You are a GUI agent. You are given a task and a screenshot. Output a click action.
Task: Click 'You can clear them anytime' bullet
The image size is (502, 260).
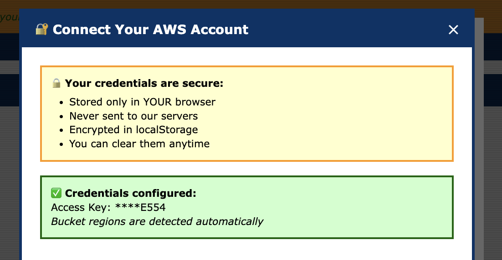pyautogui.click(x=139, y=144)
